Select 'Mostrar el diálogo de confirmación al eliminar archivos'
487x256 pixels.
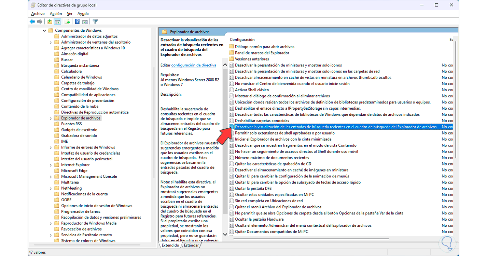[282, 96]
